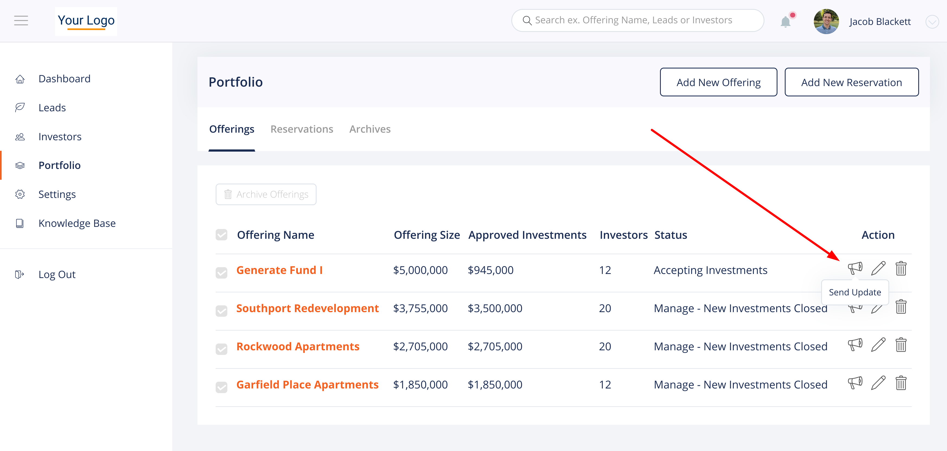Click the megaphone icon for Garfield Place Apartments
The height and width of the screenshot is (451, 947).
(855, 383)
